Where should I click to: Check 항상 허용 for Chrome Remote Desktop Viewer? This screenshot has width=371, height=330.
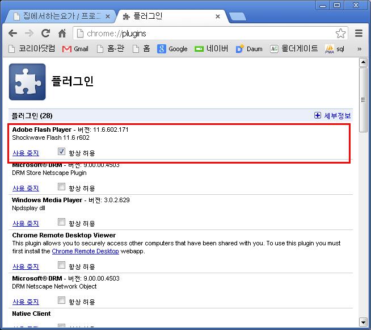pyautogui.click(x=61, y=265)
